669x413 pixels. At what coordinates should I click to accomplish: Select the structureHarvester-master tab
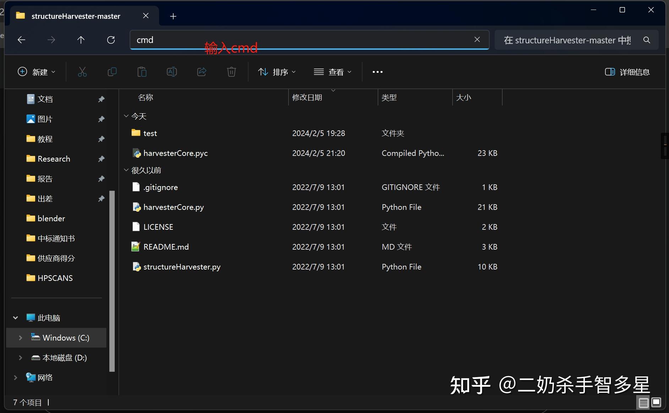(x=76, y=16)
